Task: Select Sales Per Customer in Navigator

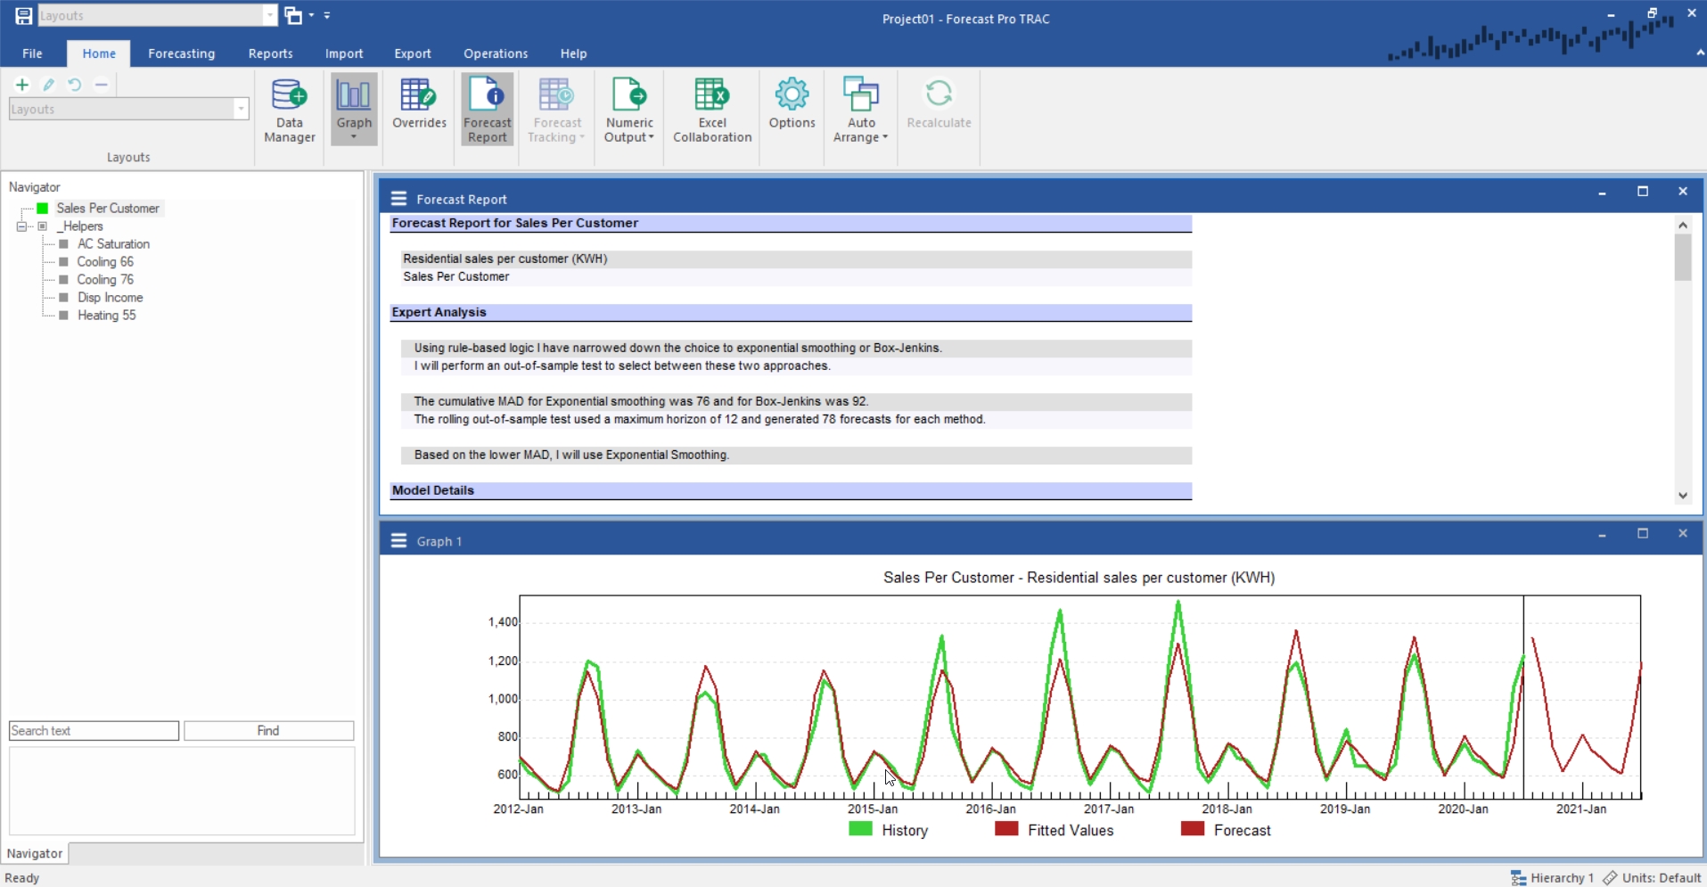Action: coord(108,208)
